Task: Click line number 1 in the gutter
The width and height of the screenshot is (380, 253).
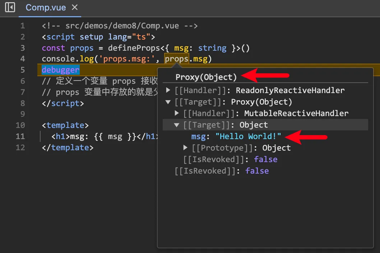Action: (23, 26)
